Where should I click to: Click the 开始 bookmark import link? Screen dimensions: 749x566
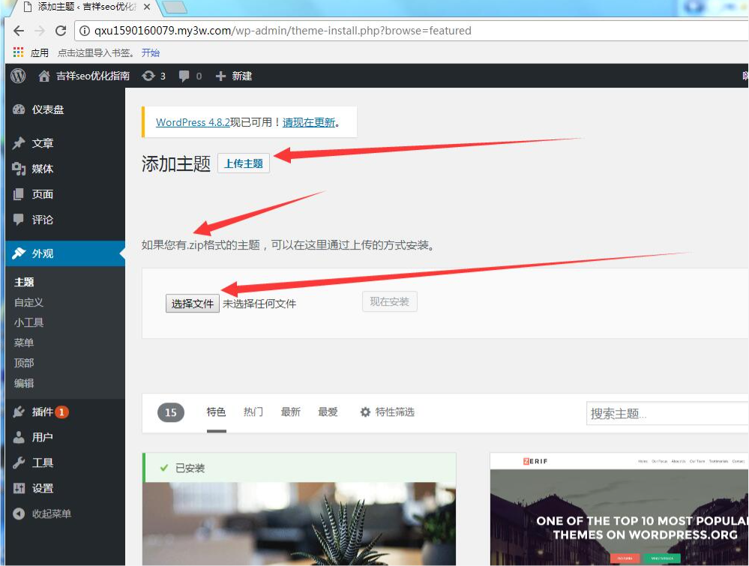coord(151,52)
